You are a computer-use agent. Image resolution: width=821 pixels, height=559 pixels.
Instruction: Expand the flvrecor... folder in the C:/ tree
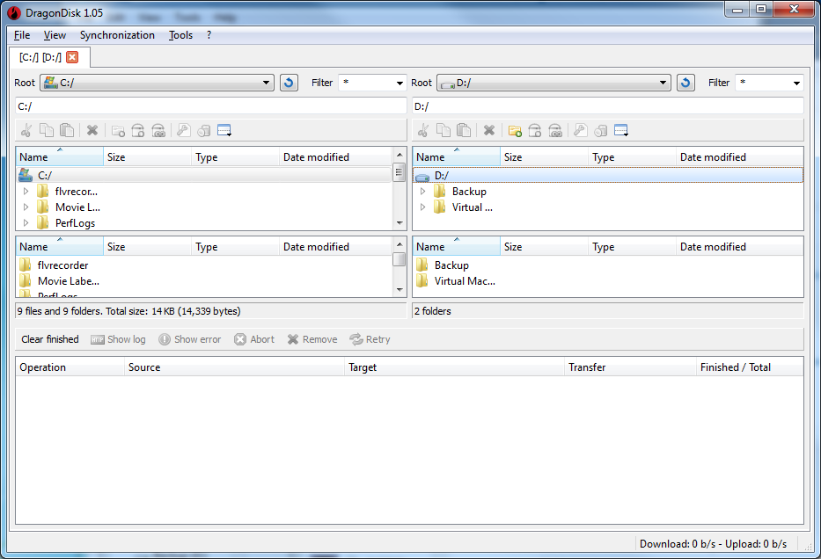(x=26, y=192)
